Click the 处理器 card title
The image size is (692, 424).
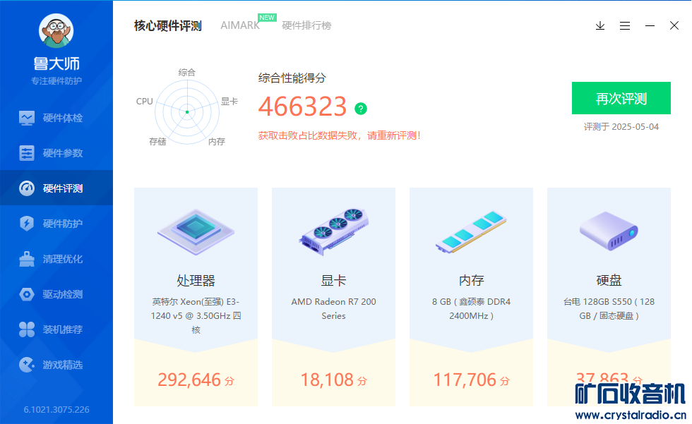click(196, 280)
